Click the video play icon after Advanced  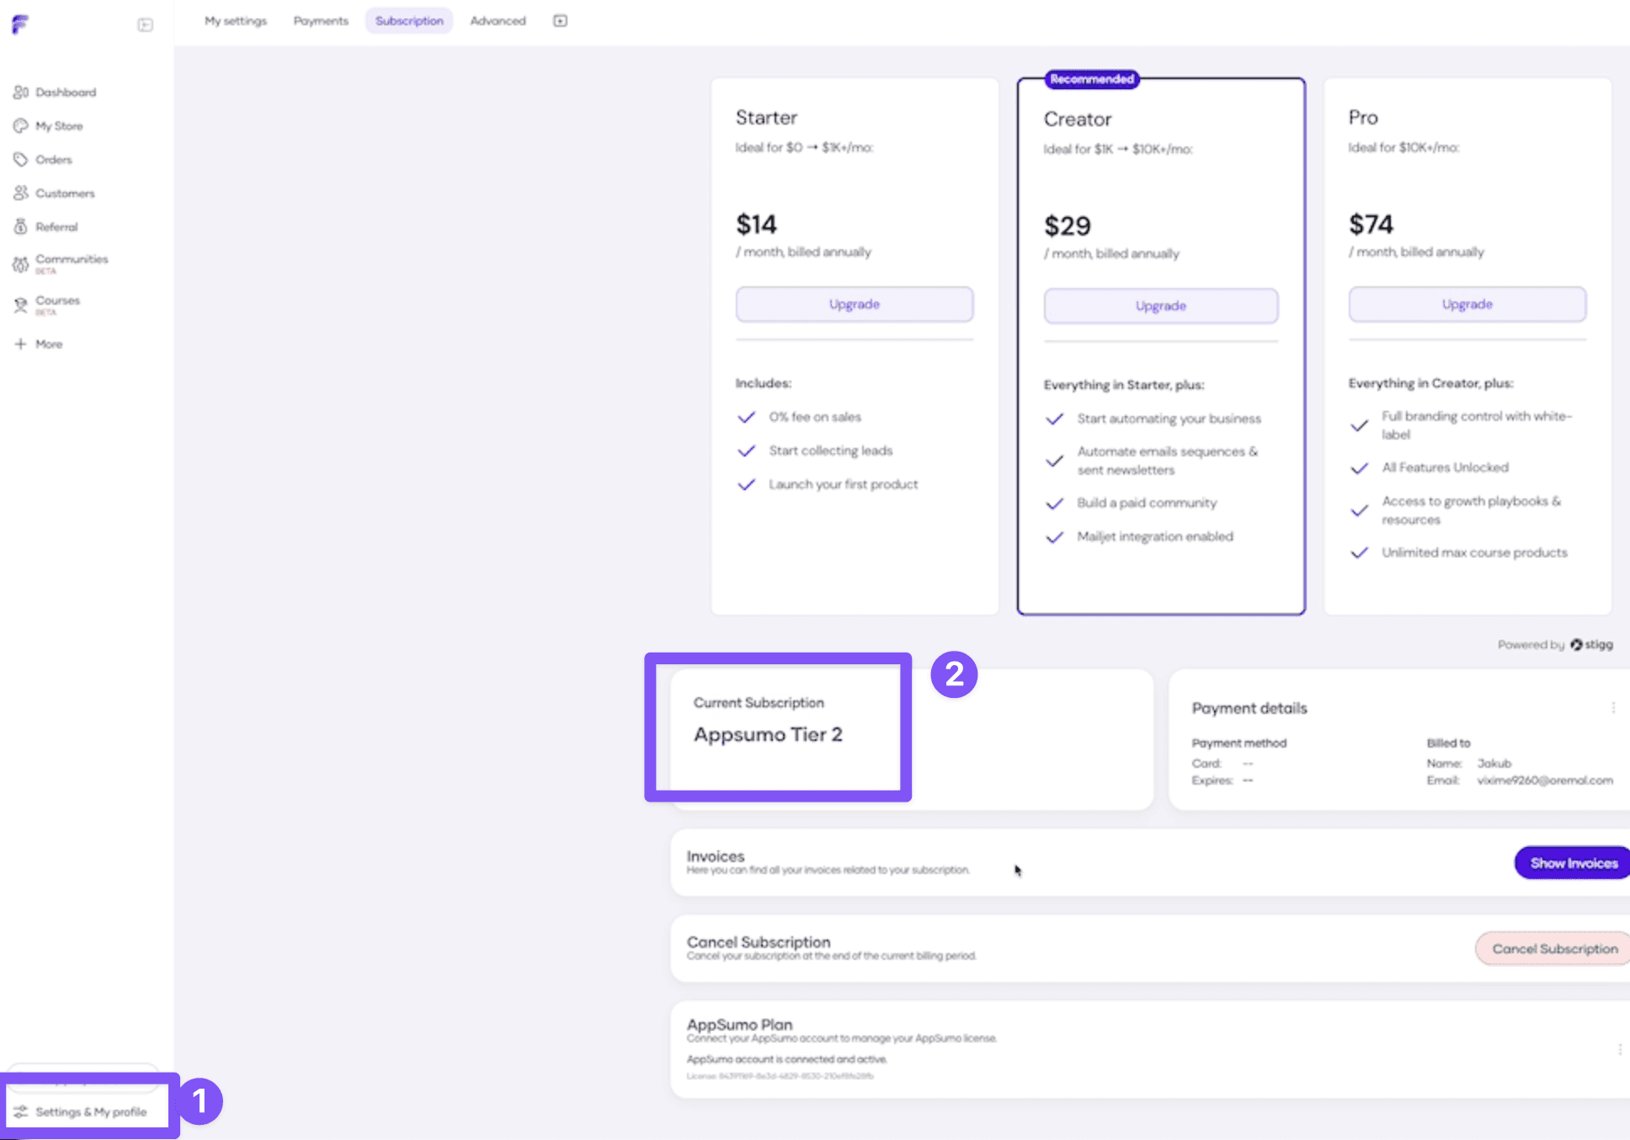pyautogui.click(x=560, y=21)
